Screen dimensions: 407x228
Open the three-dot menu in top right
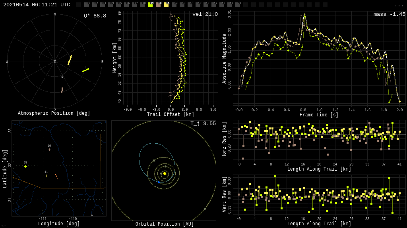399,5
